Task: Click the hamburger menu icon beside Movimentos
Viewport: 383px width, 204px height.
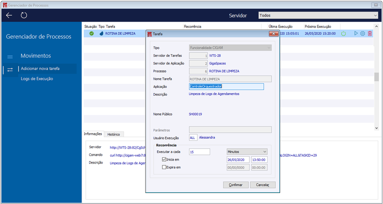Action: (10, 57)
